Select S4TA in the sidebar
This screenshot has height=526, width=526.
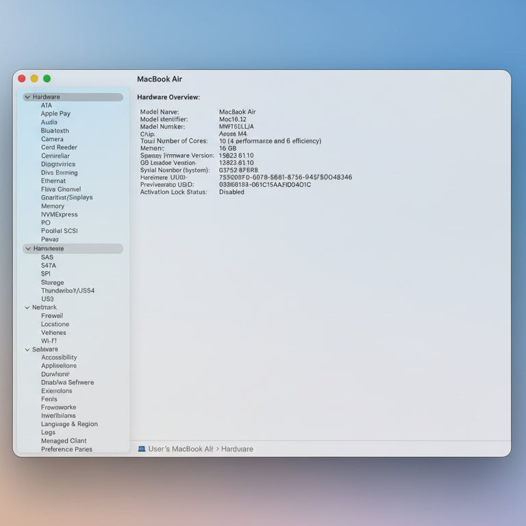pyautogui.click(x=49, y=265)
